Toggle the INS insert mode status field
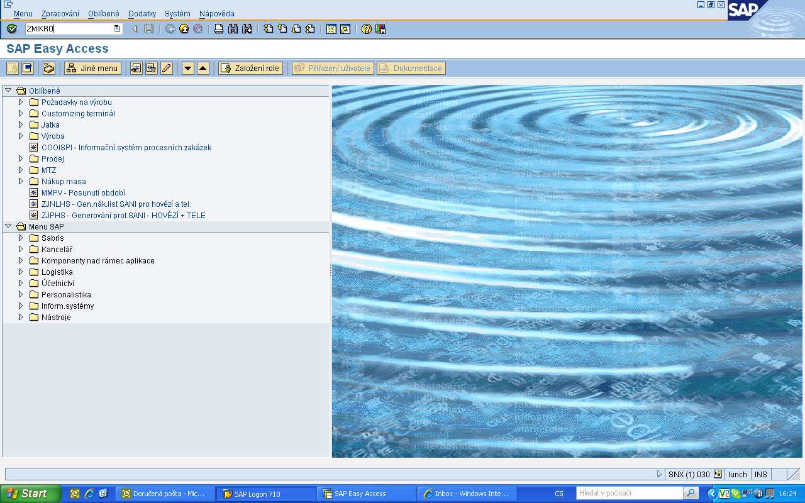The image size is (805, 503). [x=761, y=475]
